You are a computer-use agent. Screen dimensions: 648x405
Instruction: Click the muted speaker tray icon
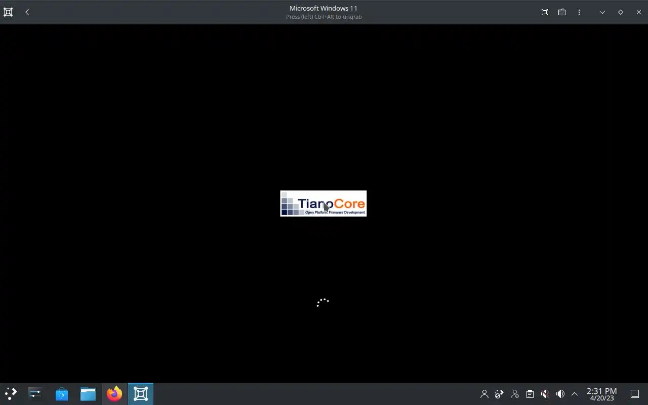[x=545, y=394]
